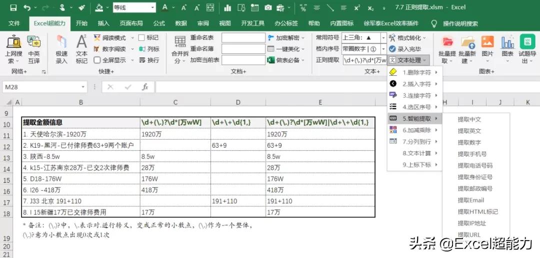Click the Save icon in quick access toolbar

13,7
